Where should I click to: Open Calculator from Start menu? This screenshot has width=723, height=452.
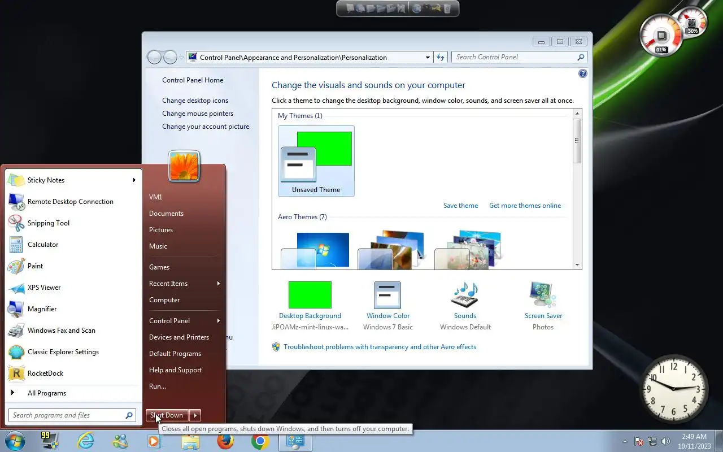(72, 245)
